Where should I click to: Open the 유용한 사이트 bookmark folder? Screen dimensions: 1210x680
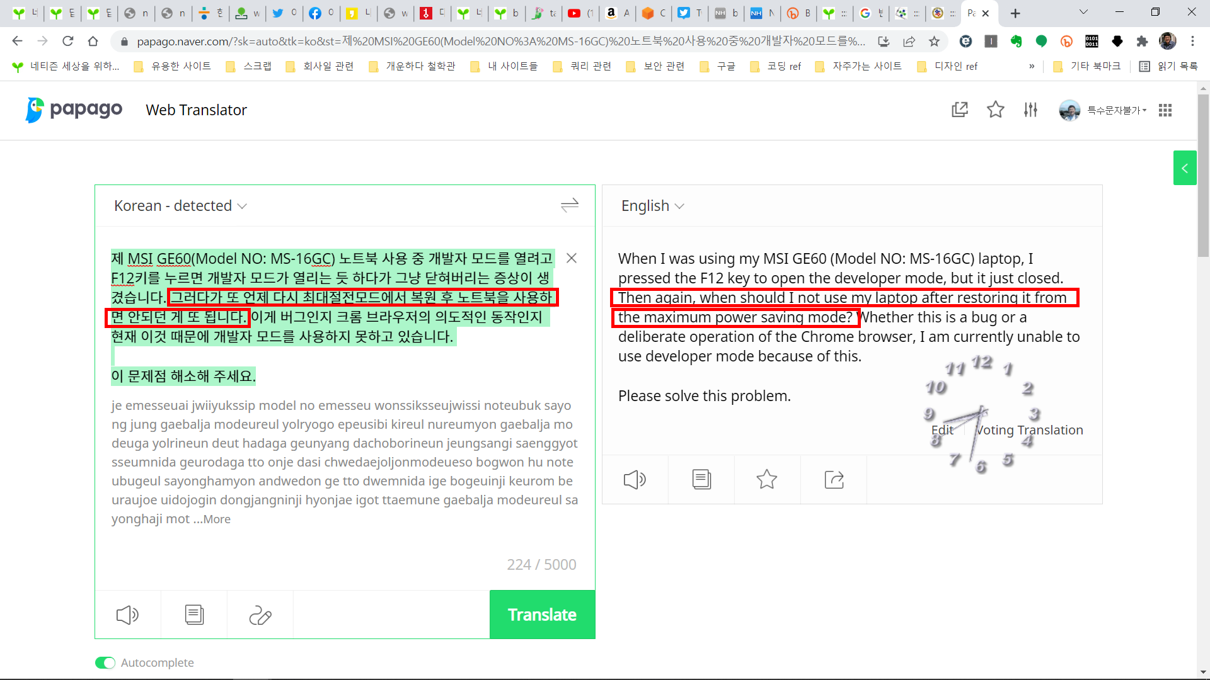[173, 66]
